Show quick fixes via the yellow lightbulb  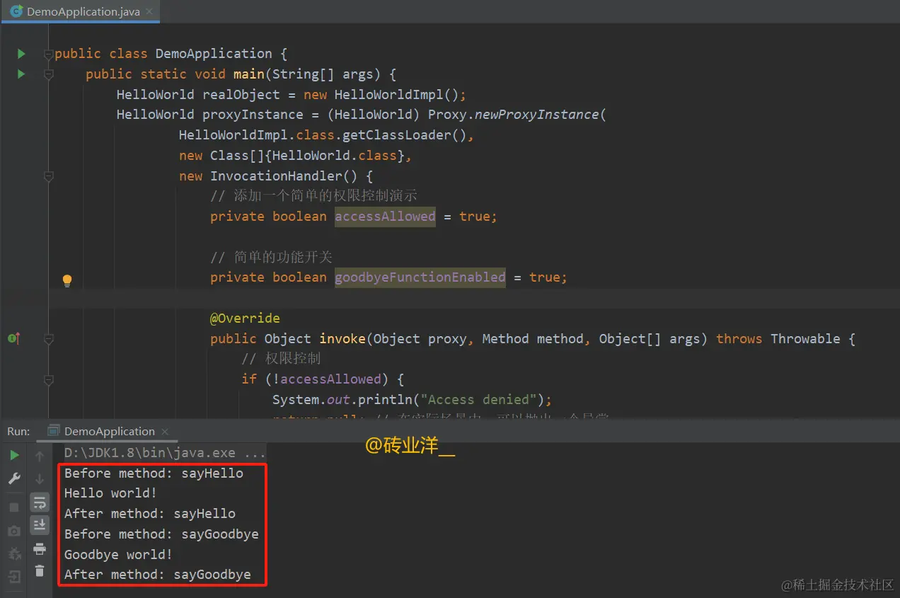(x=67, y=280)
